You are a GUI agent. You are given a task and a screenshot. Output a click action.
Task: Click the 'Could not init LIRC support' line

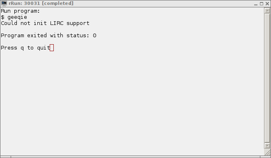click(45, 23)
